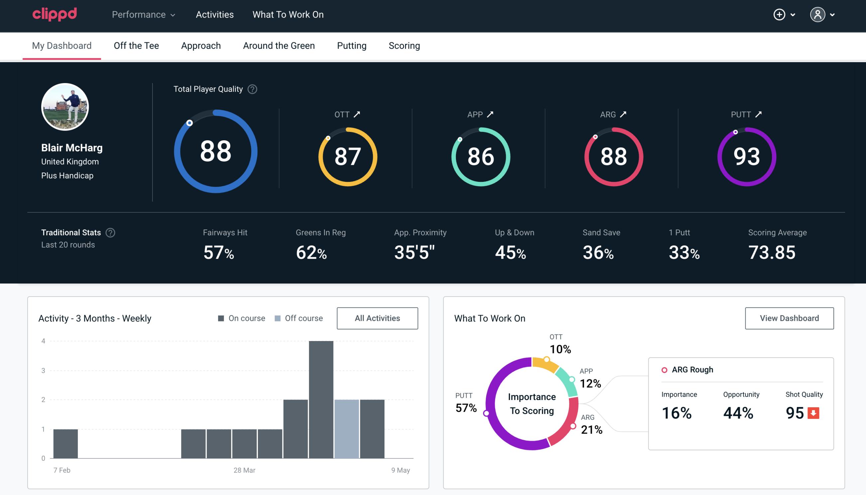Switch to the Putting tab

[351, 45]
